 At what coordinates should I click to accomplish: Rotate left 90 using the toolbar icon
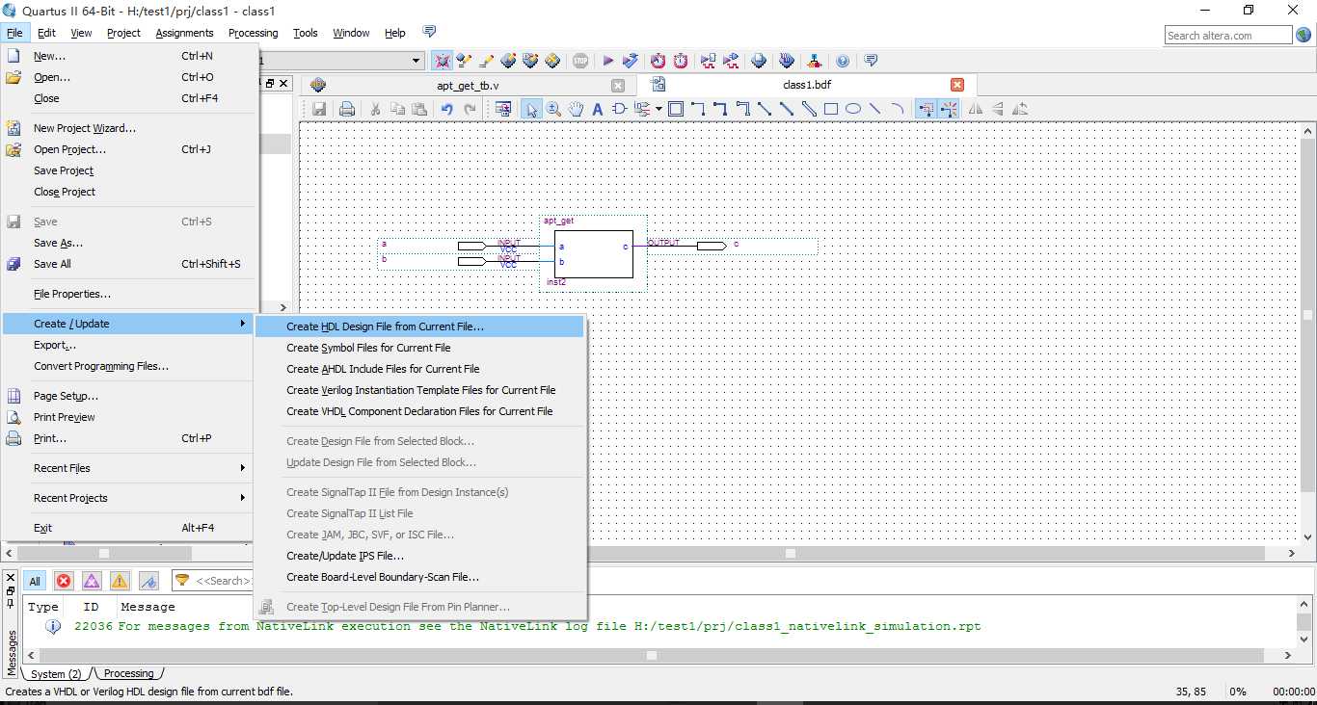click(1020, 109)
